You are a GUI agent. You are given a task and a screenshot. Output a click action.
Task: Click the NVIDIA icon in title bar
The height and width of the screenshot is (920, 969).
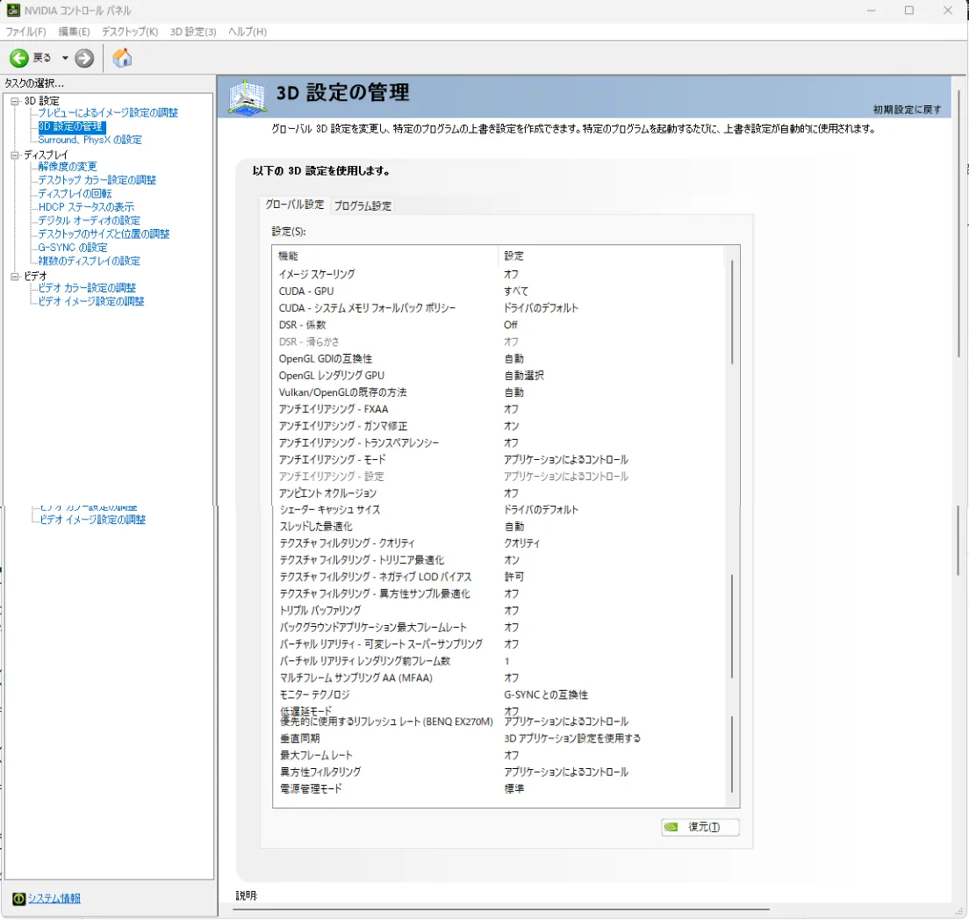[13, 11]
